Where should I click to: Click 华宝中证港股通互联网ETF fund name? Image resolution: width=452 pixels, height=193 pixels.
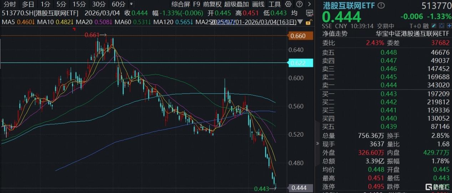tap(413, 34)
